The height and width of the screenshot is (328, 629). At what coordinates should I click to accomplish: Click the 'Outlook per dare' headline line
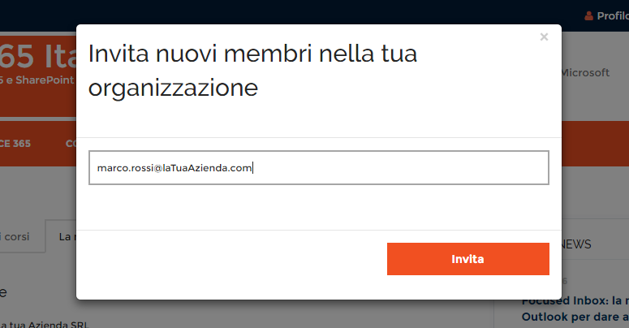click(x=575, y=317)
